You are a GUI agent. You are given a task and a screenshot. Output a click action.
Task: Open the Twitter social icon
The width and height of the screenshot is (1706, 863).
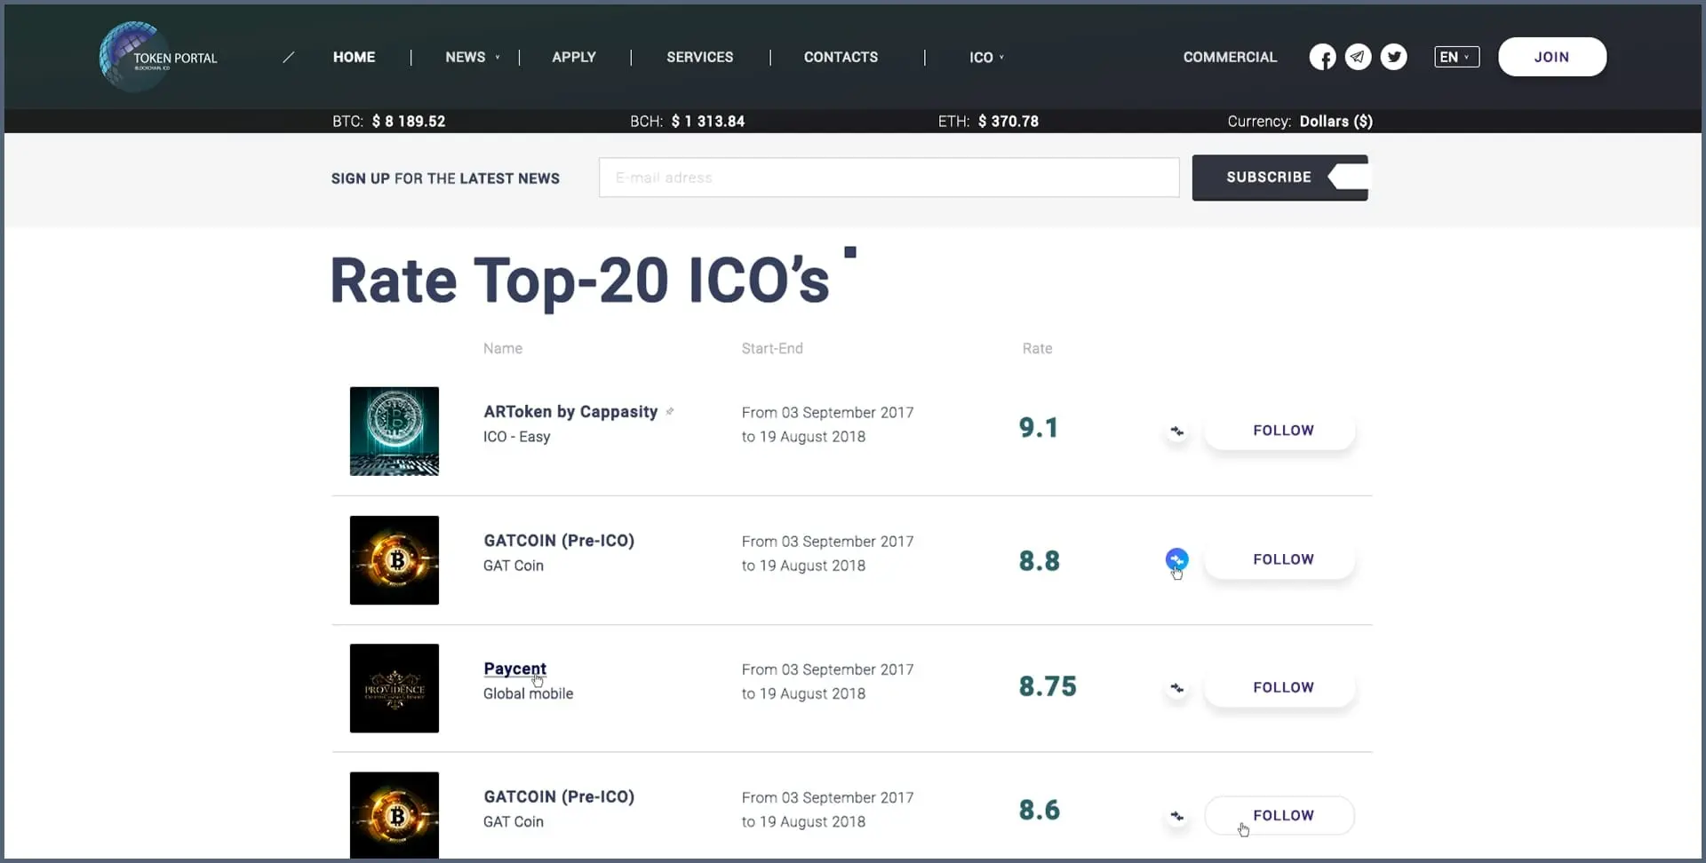pos(1393,57)
